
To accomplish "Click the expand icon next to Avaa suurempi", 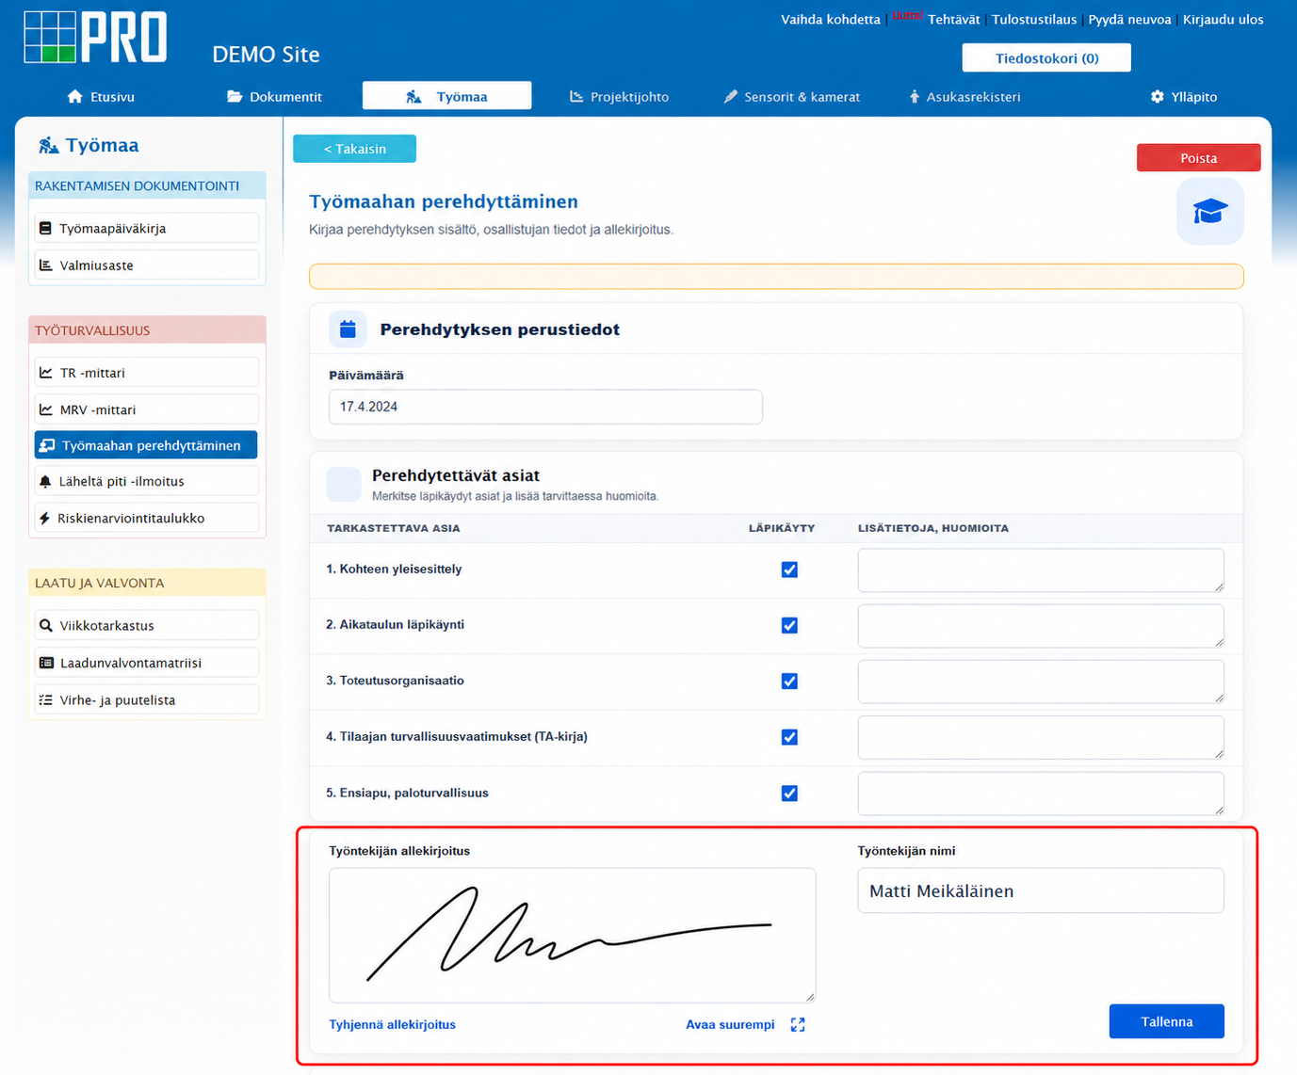I will pyautogui.click(x=798, y=1024).
